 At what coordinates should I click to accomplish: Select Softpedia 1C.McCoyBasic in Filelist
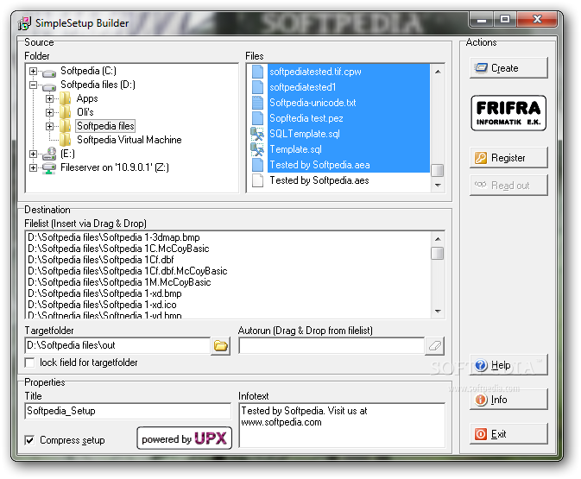pyautogui.click(x=118, y=249)
